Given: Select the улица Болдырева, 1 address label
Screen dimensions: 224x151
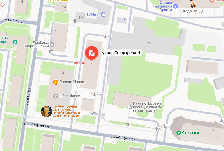Looking at the screenshot, I should (x=121, y=53).
